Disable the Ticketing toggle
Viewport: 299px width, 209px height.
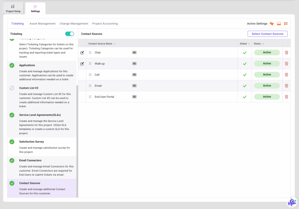click(69, 34)
